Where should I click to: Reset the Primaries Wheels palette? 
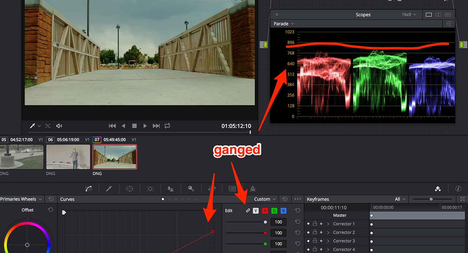pos(51,199)
